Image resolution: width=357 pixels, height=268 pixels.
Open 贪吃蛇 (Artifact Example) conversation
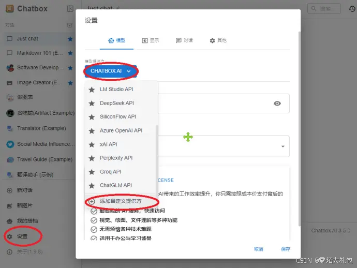point(39,113)
